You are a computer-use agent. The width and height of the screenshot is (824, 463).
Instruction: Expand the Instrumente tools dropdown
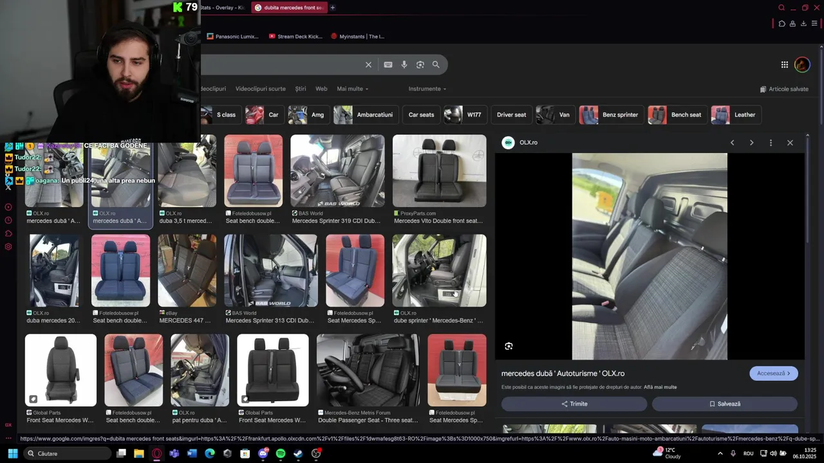427,89
